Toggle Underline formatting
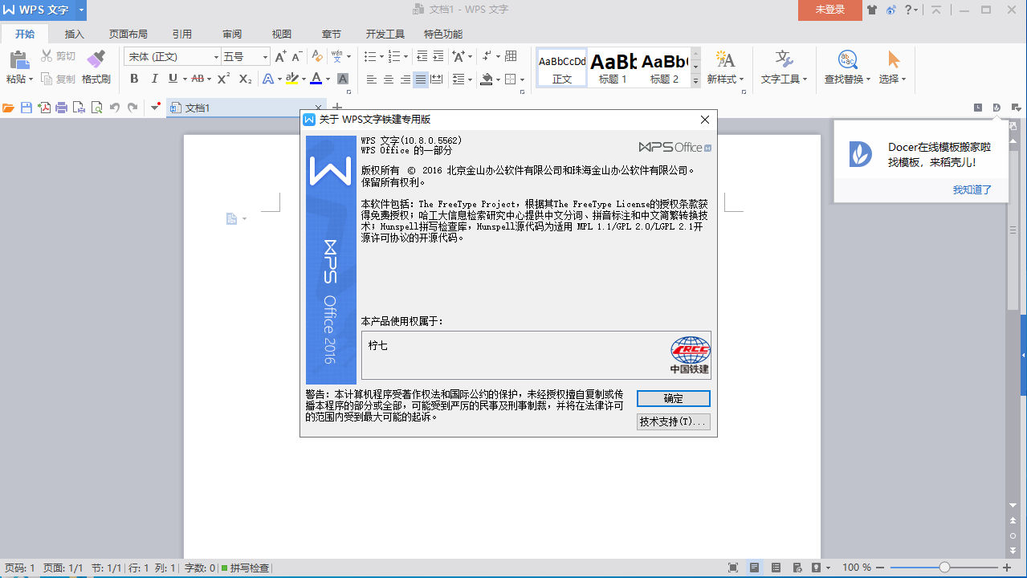Viewport: 1027px width, 578px height. point(173,79)
